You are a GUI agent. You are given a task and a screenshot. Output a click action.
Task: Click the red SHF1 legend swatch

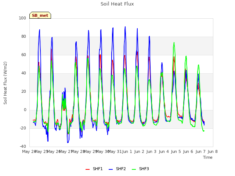pos(87,169)
